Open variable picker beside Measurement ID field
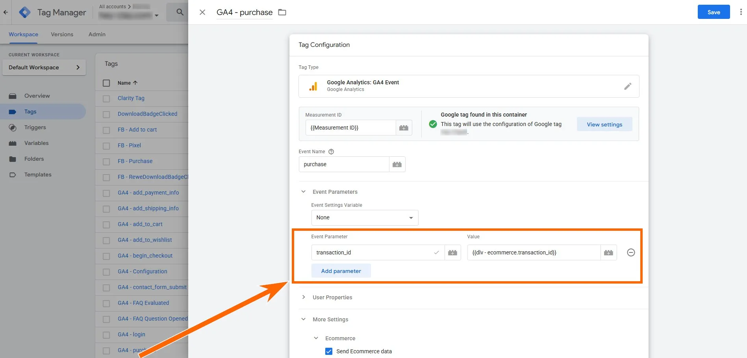Screen dimensions: 747x358 point(404,128)
